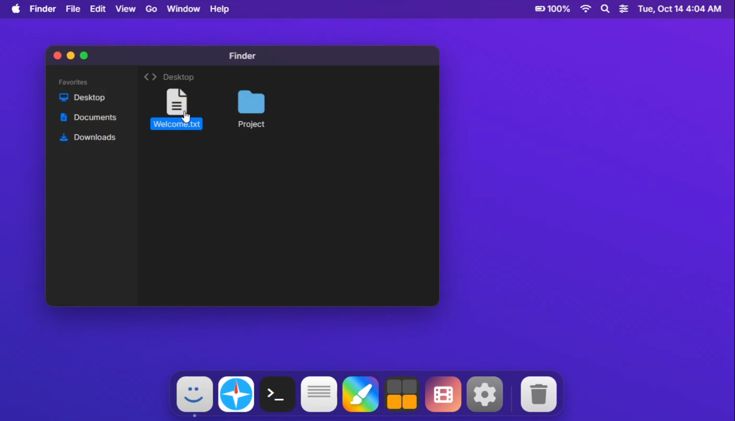Select Downloads in the Favorites sidebar
The image size is (735, 421).
click(x=94, y=137)
